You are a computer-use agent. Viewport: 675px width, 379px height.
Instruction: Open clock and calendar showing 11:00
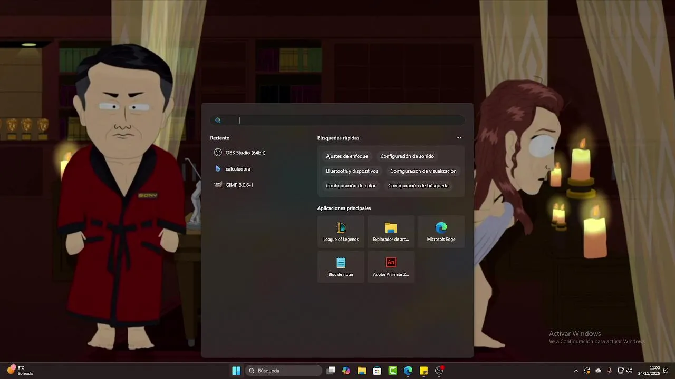[x=649, y=371]
